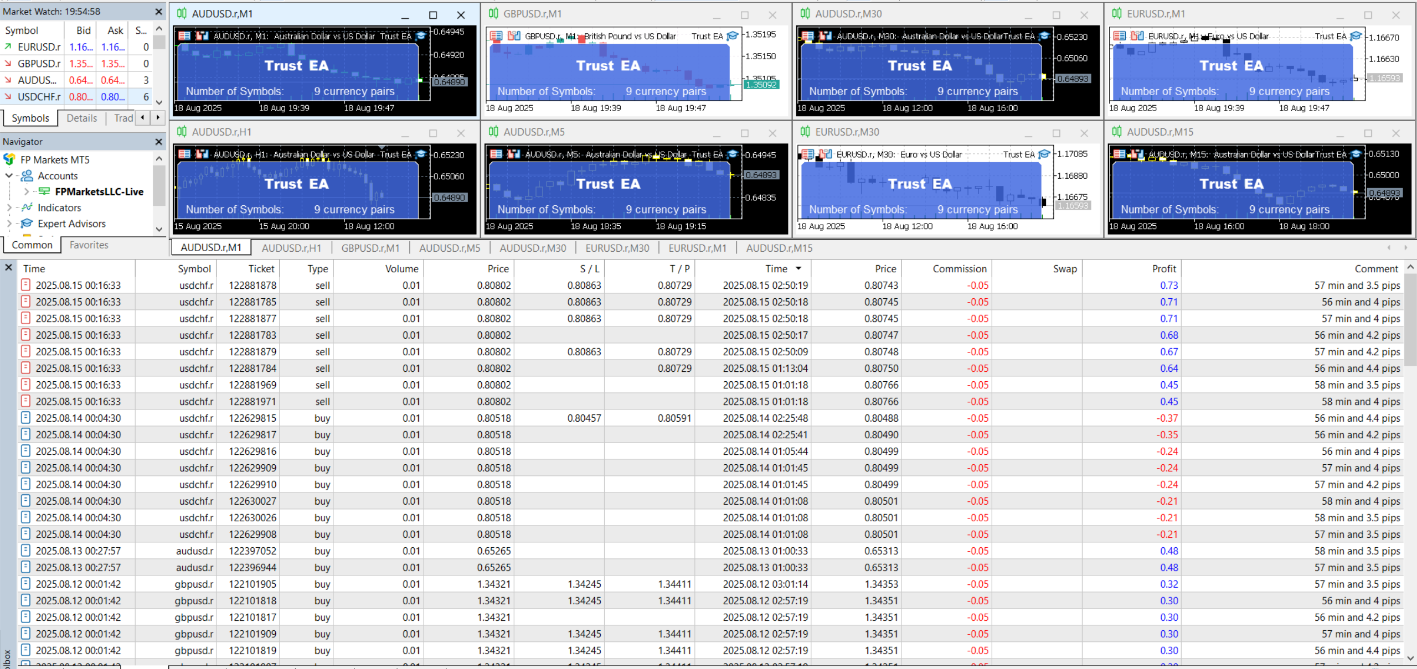Viewport: 1417px width, 669px height.
Task: Toggle sort arrow on close Time column
Action: 798,268
